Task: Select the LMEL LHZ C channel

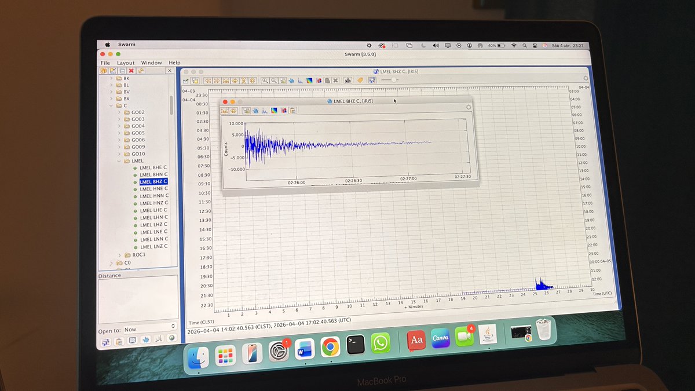Action: click(153, 224)
